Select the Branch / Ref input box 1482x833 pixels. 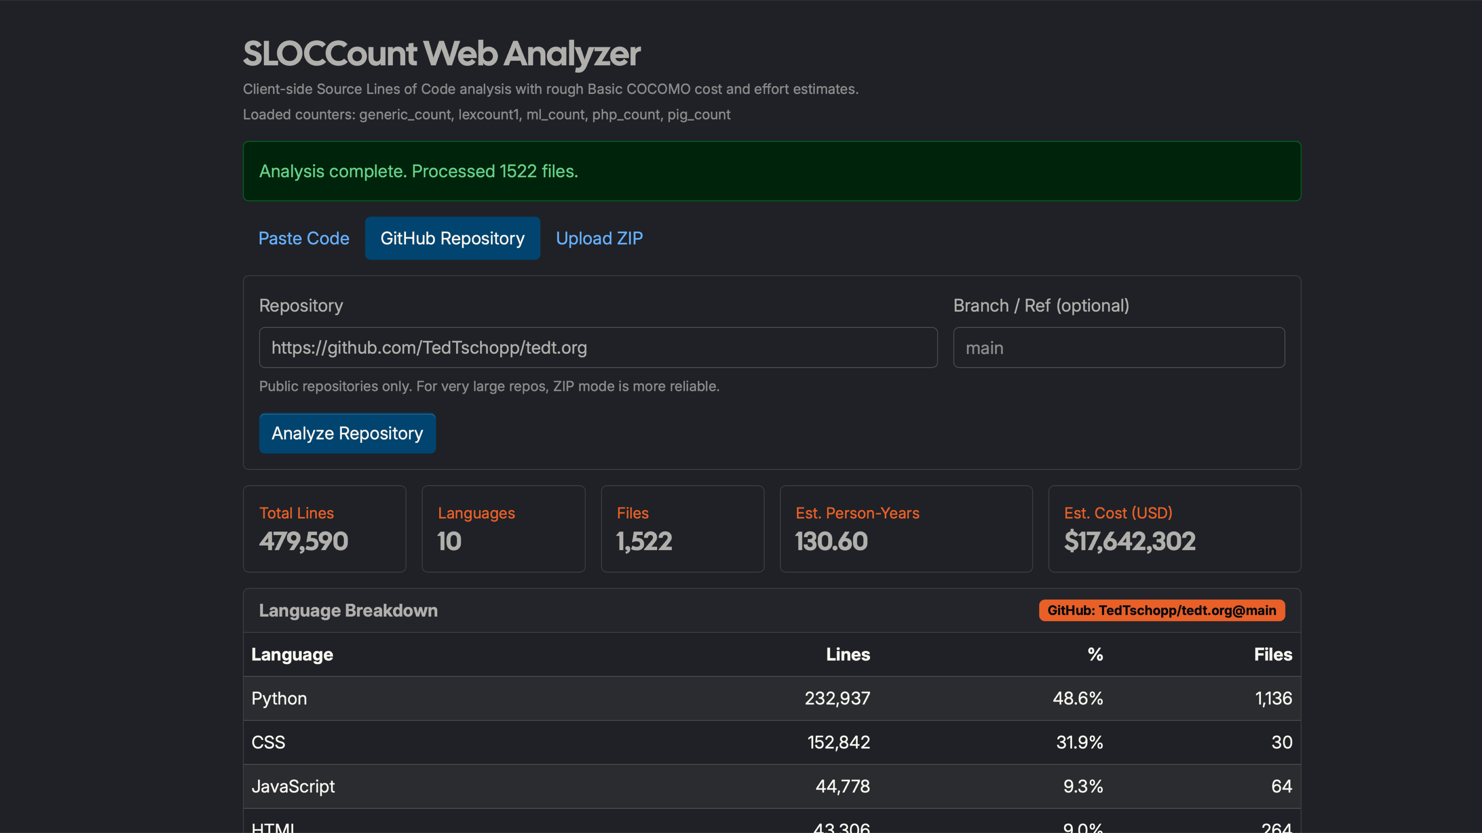[x=1118, y=347]
